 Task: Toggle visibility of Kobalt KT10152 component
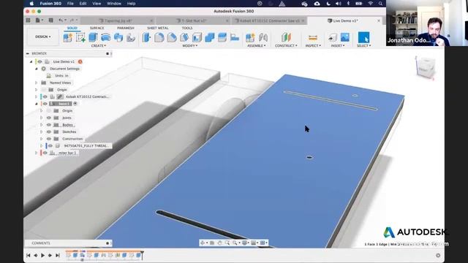click(x=45, y=96)
